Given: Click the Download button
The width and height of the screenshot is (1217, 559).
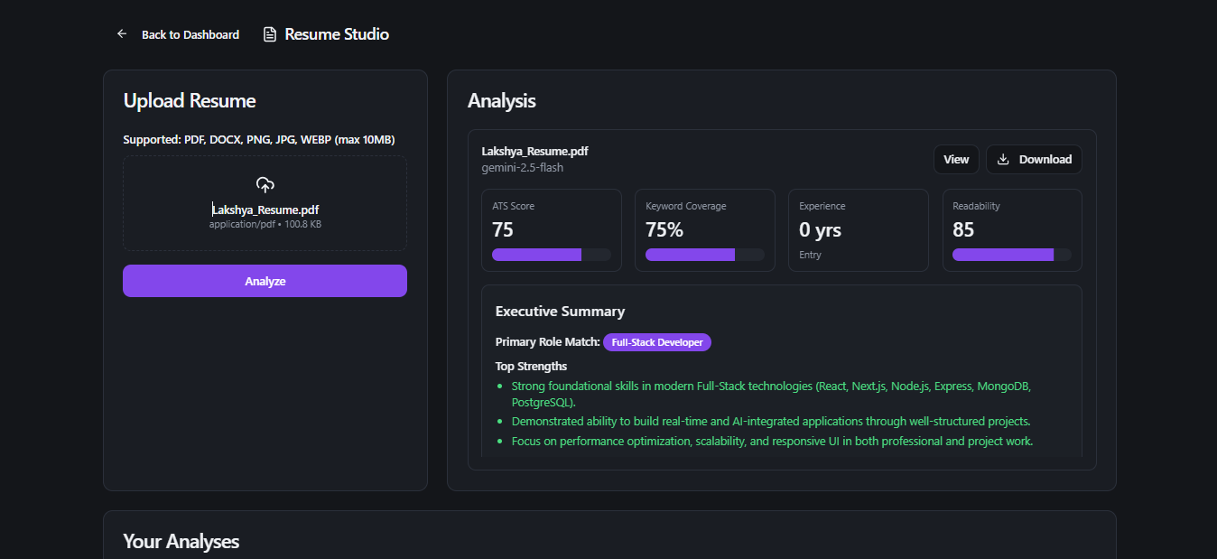Looking at the screenshot, I should point(1034,159).
